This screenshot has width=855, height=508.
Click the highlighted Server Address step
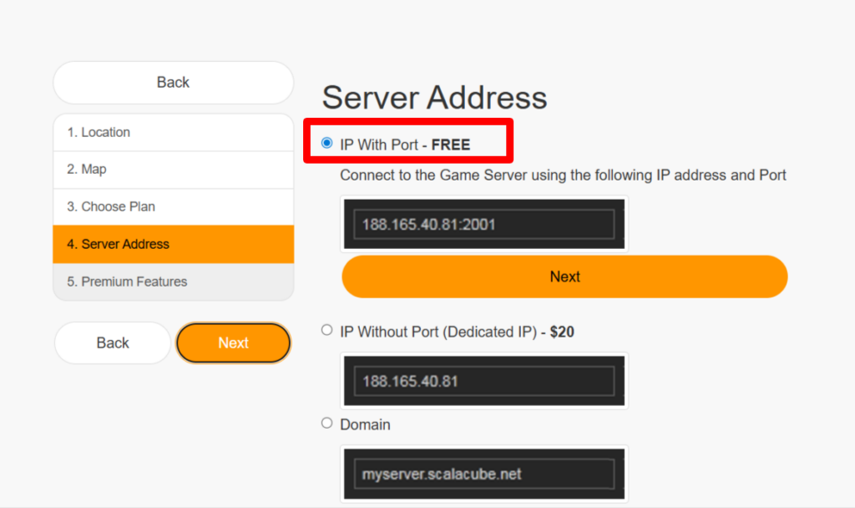pos(173,244)
